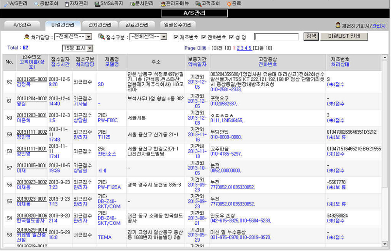Uncheck the 전화번호 checkbox
This screenshot has width=391, height=251.
point(204,37)
